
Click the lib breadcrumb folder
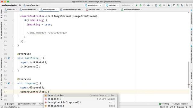coord(20,5)
